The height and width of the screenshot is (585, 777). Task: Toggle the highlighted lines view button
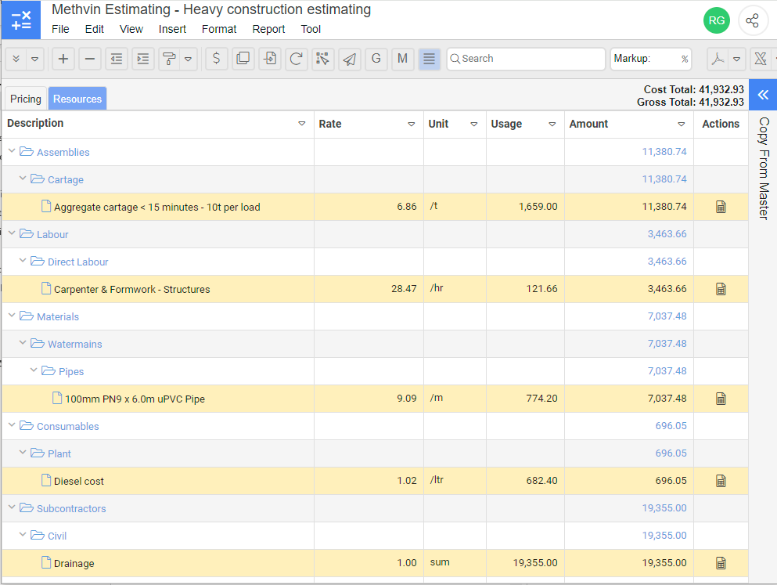(x=429, y=59)
